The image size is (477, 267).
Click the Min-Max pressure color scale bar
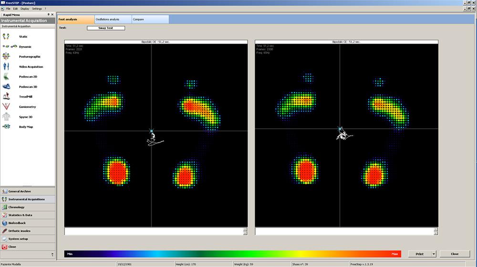point(232,254)
